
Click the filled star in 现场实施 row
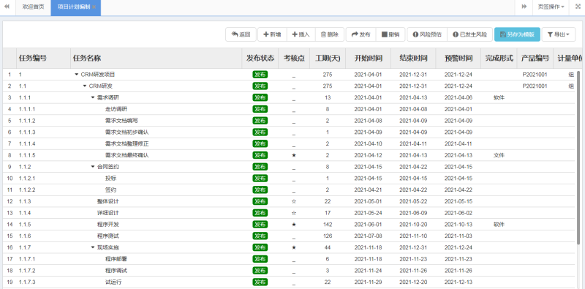294,247
